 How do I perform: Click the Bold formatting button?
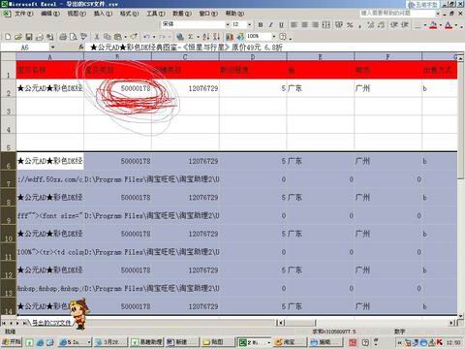pyautogui.click(x=261, y=24)
